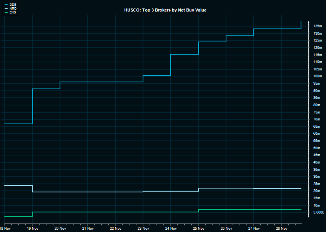Toggle the DDB series in legend
Viewport: 326px width, 232px height.
pyautogui.click(x=13, y=5)
